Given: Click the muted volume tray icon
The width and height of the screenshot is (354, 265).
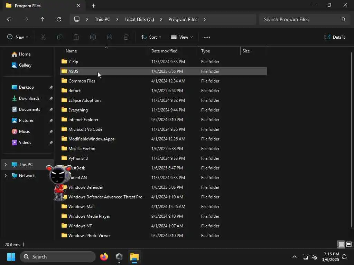Looking at the screenshot, I should pyautogui.click(x=314, y=257).
